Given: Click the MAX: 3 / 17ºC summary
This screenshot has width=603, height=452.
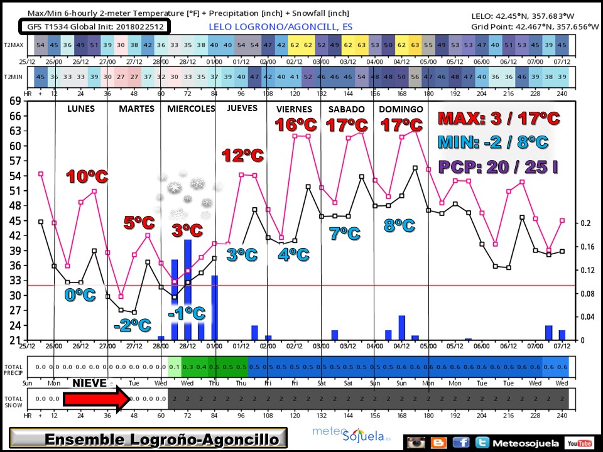Looking at the screenshot, I should click(x=499, y=118).
